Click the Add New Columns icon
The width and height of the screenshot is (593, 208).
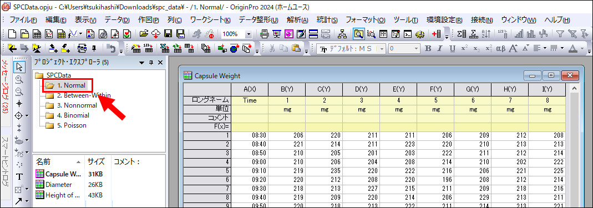point(437,34)
